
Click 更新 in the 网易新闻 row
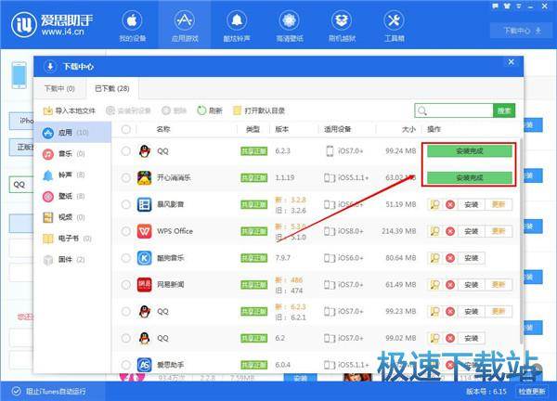point(499,284)
